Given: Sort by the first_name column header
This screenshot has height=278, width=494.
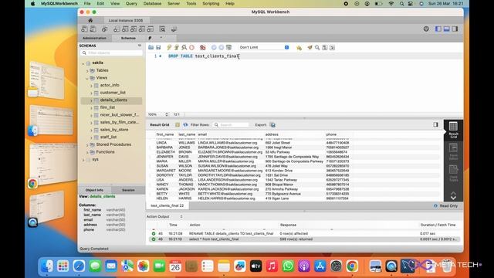Looking at the screenshot, I should 165,134.
